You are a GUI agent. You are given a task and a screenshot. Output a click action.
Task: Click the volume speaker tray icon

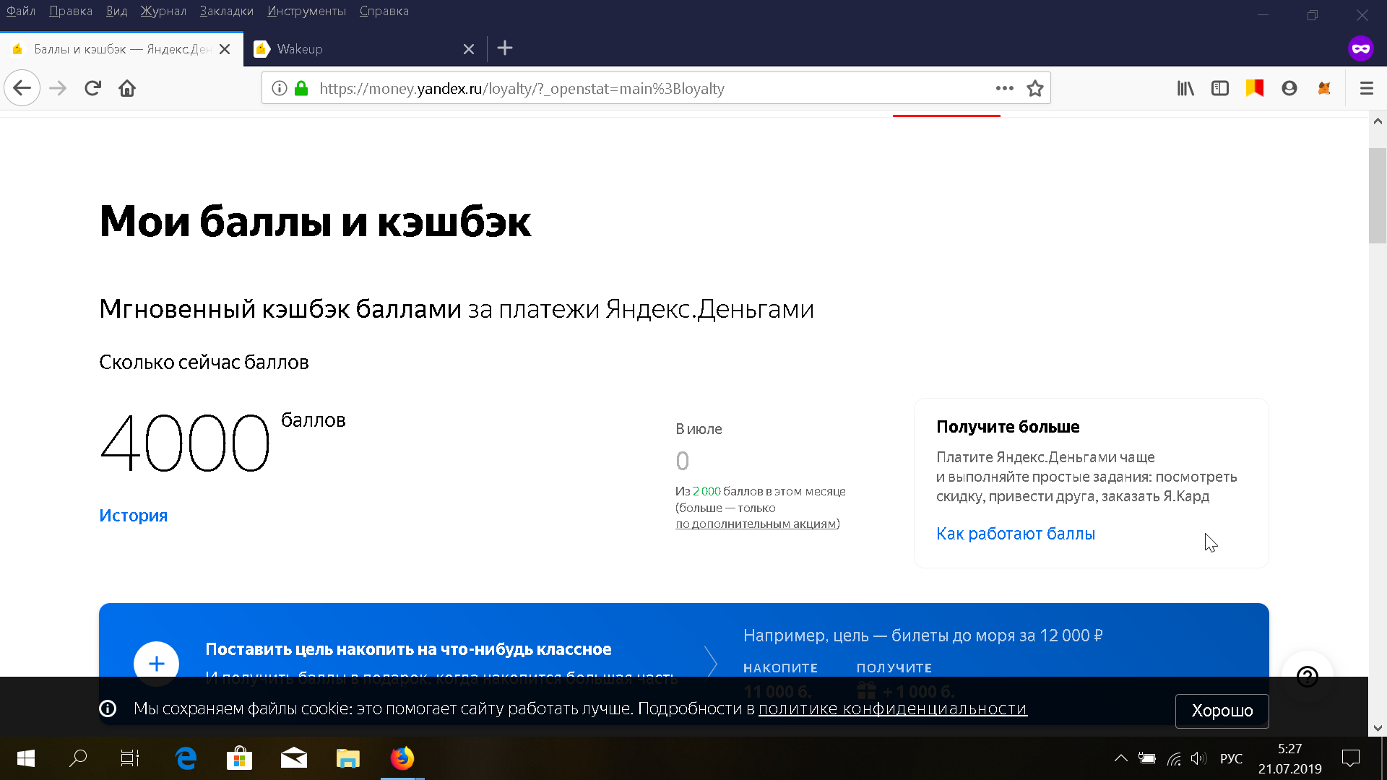click(x=1198, y=758)
